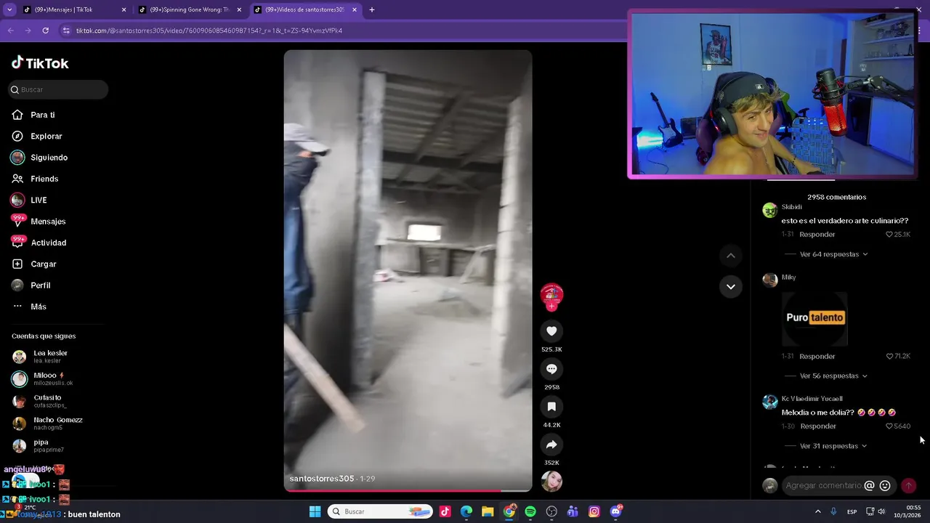Viewport: 930px width, 523px height.
Task: Expand Ver 31 respuestas
Action: (x=833, y=446)
